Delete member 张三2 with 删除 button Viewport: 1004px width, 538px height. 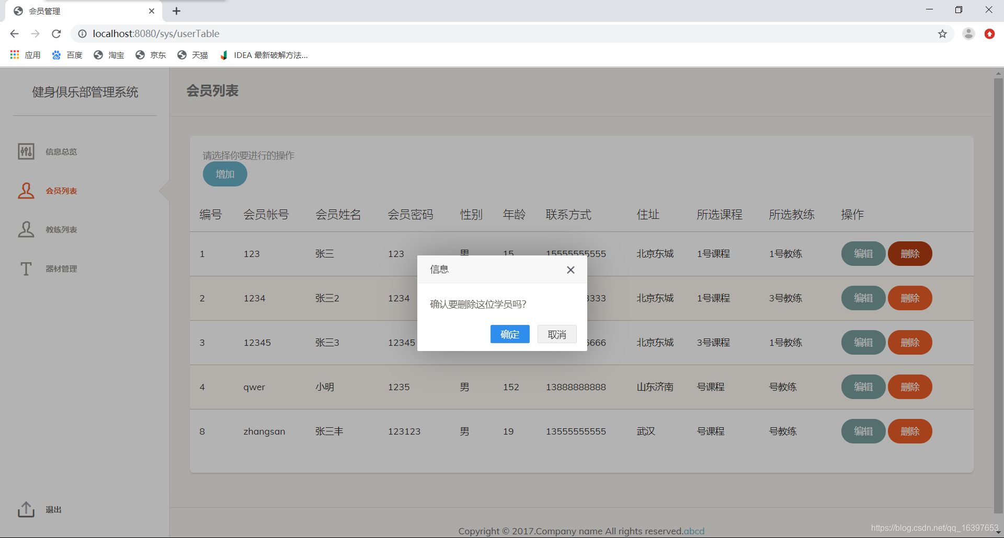coord(910,298)
